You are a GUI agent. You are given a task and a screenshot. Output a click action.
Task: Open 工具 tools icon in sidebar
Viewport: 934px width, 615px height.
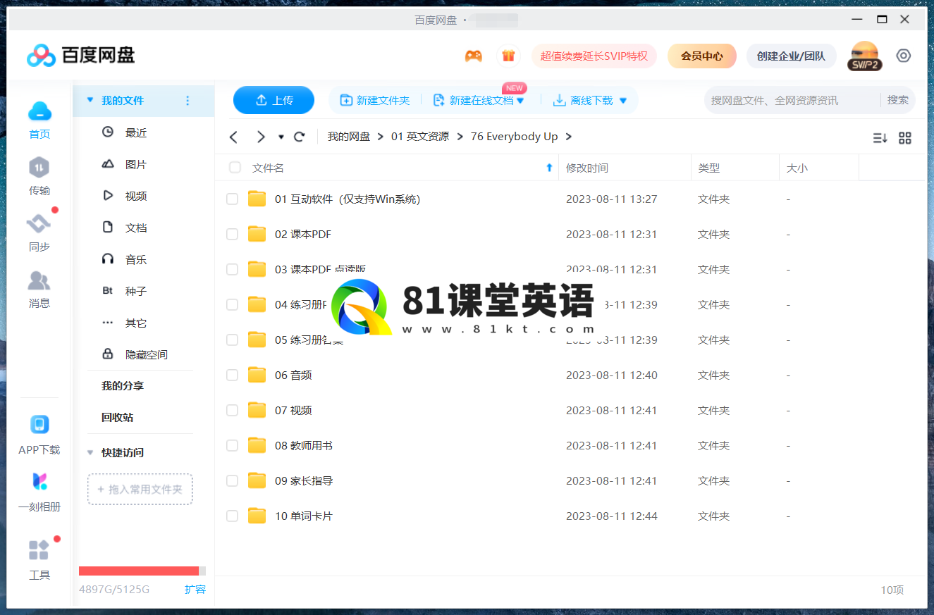tap(39, 549)
